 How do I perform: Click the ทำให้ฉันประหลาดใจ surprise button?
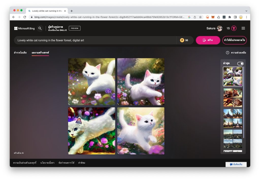coord(235,40)
